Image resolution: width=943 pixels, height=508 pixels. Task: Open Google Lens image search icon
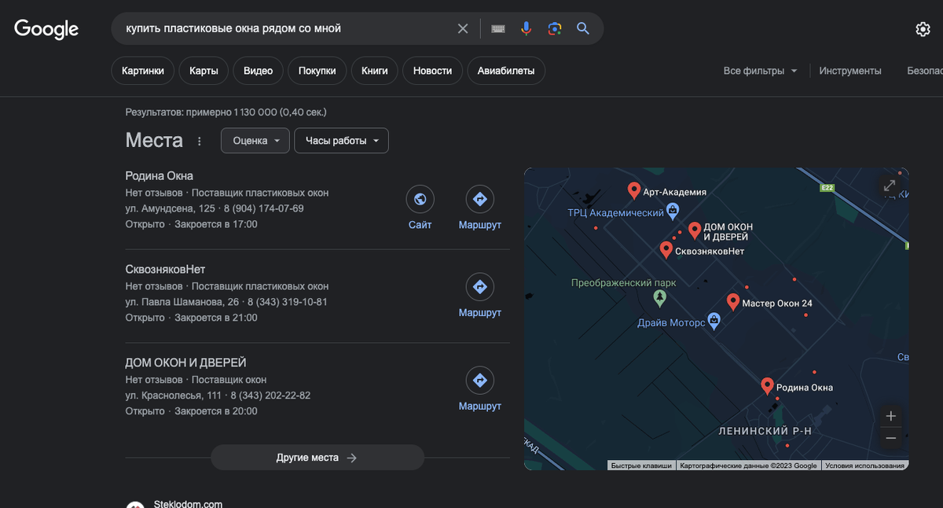[x=555, y=28]
